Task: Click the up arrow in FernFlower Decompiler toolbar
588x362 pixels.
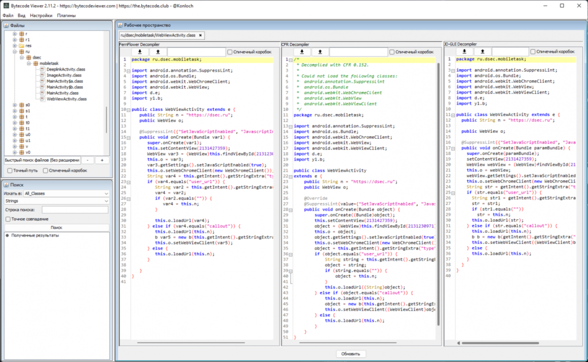Action: tap(158, 52)
